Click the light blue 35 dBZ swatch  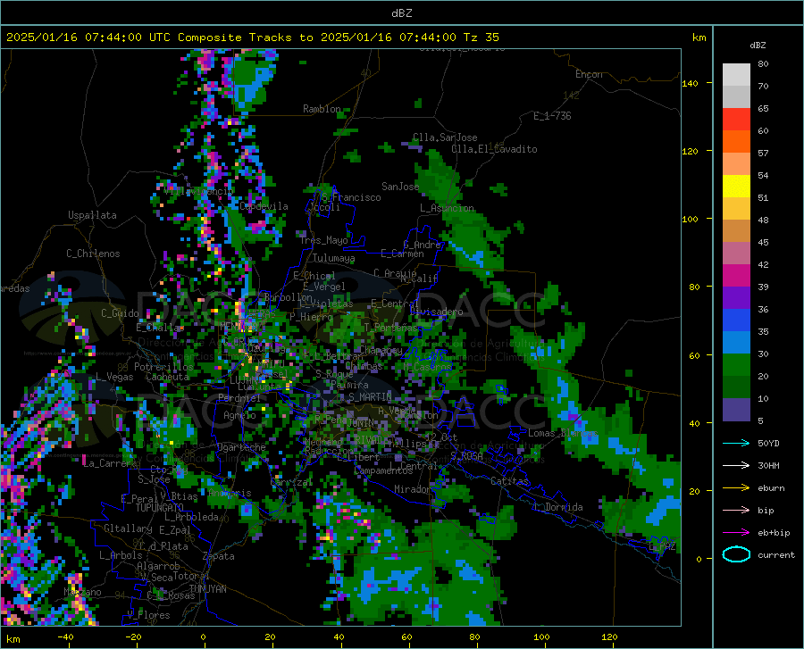coord(736,343)
